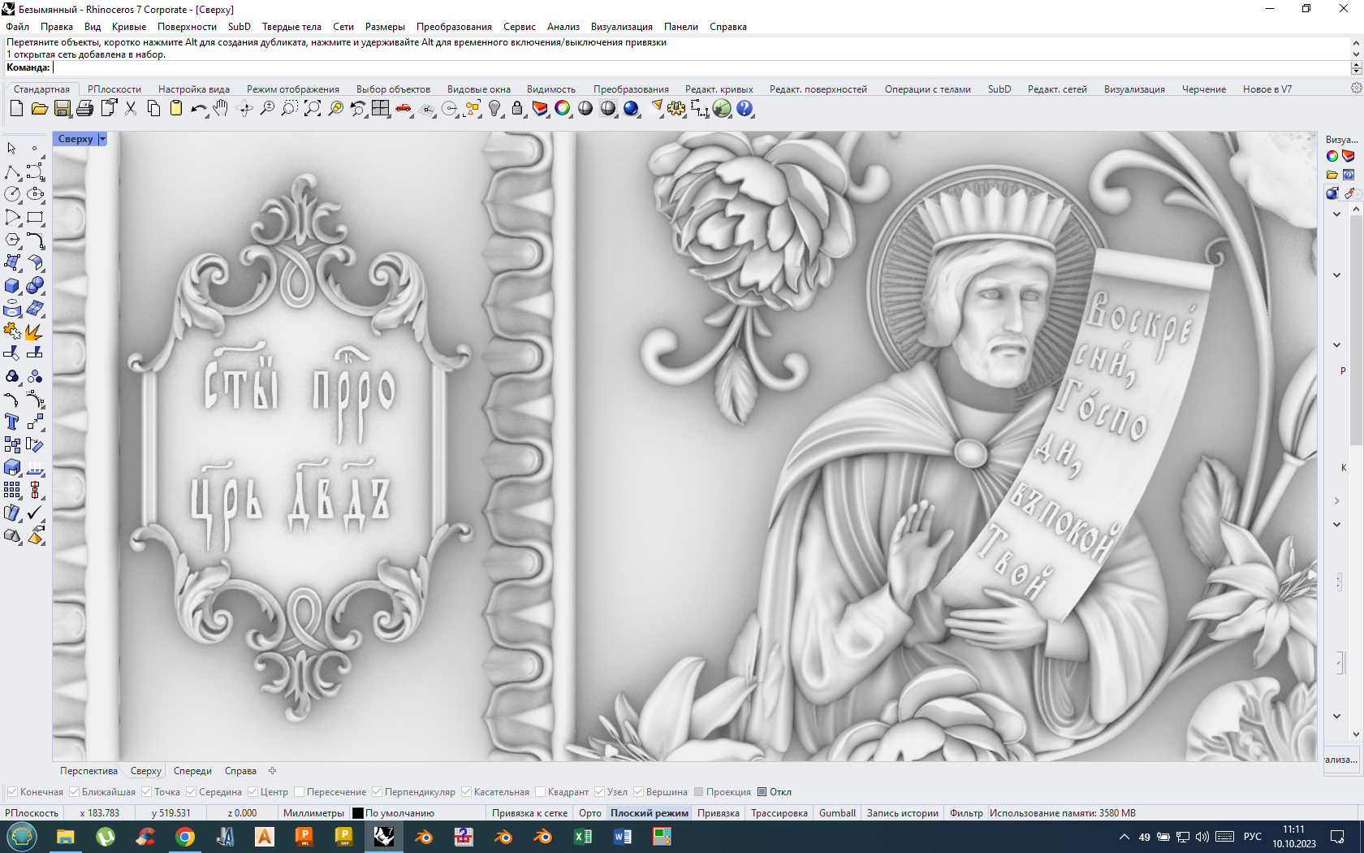Open the Файл menu
Viewport: 1364px width, 853px height.
17,27
